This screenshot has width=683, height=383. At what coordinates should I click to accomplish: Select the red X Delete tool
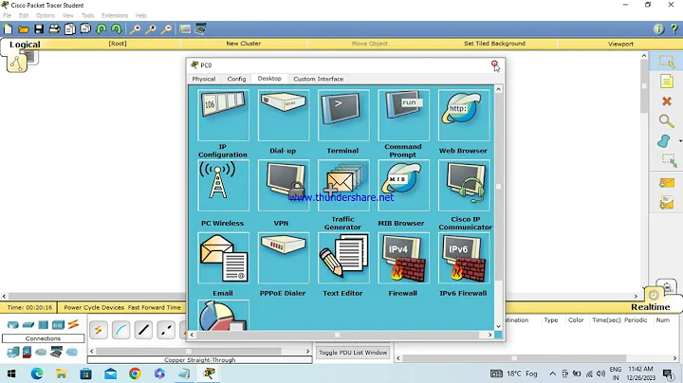(x=667, y=101)
